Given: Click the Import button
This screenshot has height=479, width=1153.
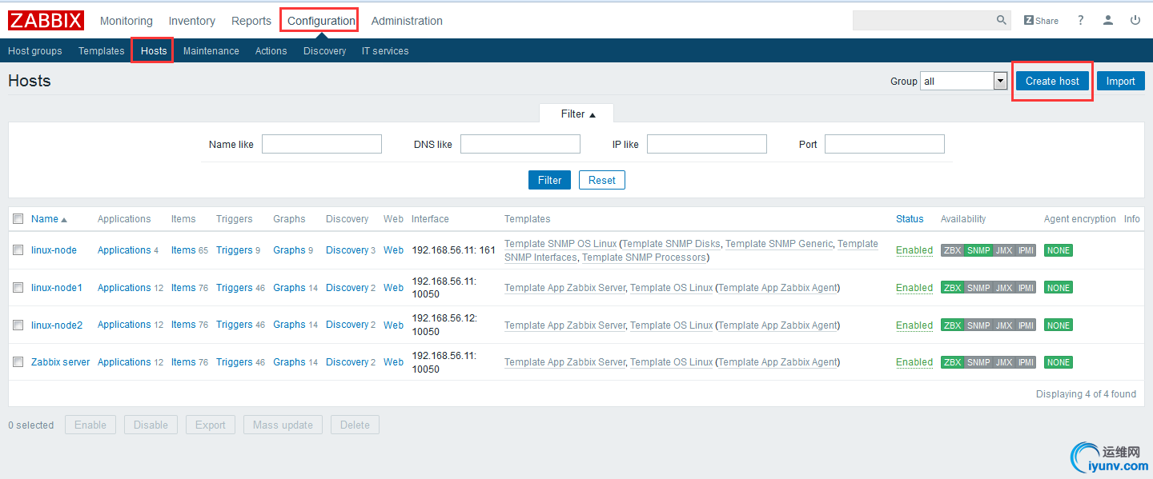Looking at the screenshot, I should click(x=1121, y=81).
